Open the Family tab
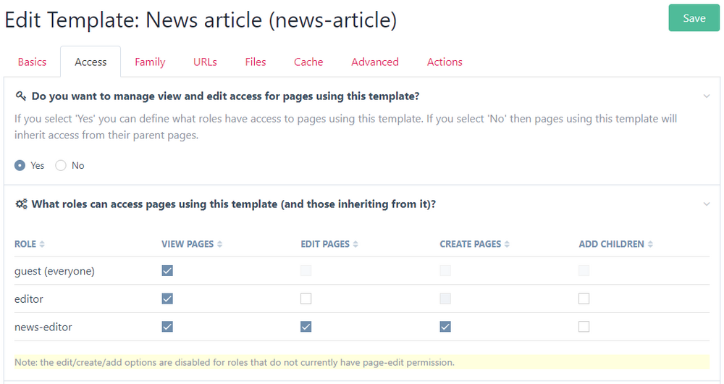The width and height of the screenshot is (724, 384). pyautogui.click(x=150, y=62)
